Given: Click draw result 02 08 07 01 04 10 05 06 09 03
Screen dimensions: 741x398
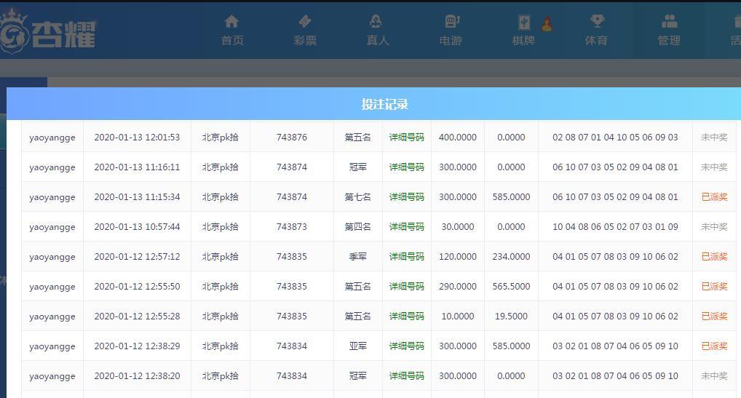Looking at the screenshot, I should point(615,138).
